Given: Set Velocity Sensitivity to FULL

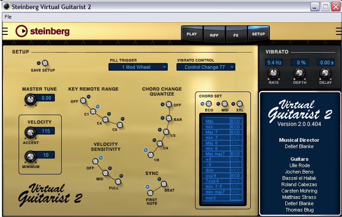Looking at the screenshot, I should tap(118, 182).
